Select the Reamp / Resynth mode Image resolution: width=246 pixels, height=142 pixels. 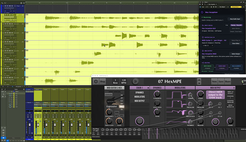coord(236,25)
